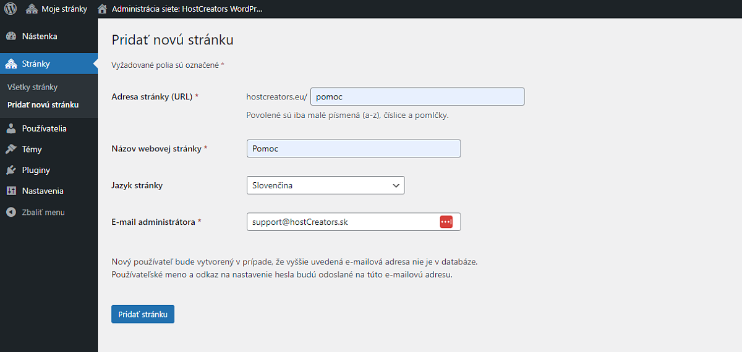The image size is (742, 352).
Task: Select the Stránky sidebar menu
Action: (49, 64)
